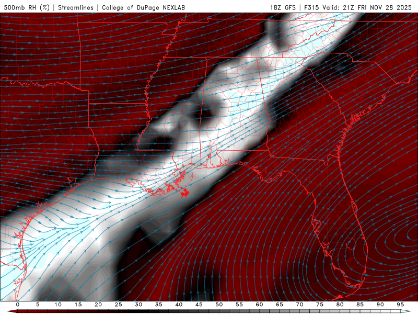This screenshot has width=418, height=314.
Task: Click the "45" colorbar label
Action: 199,305
